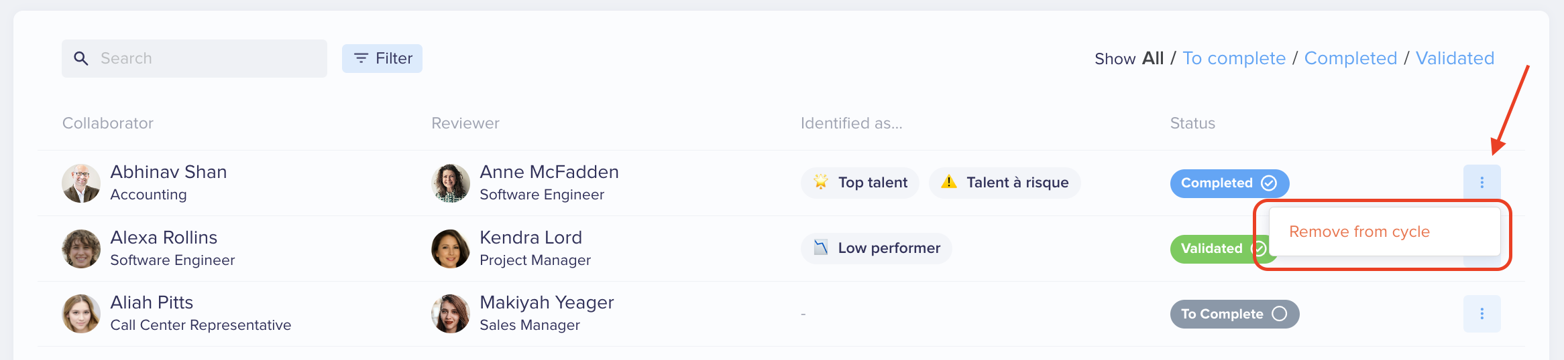
Task: Show Completed reviews only
Action: pos(1351,58)
